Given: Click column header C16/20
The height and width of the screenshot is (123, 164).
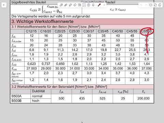Looking at the screenshot, I should coord(46,31).
